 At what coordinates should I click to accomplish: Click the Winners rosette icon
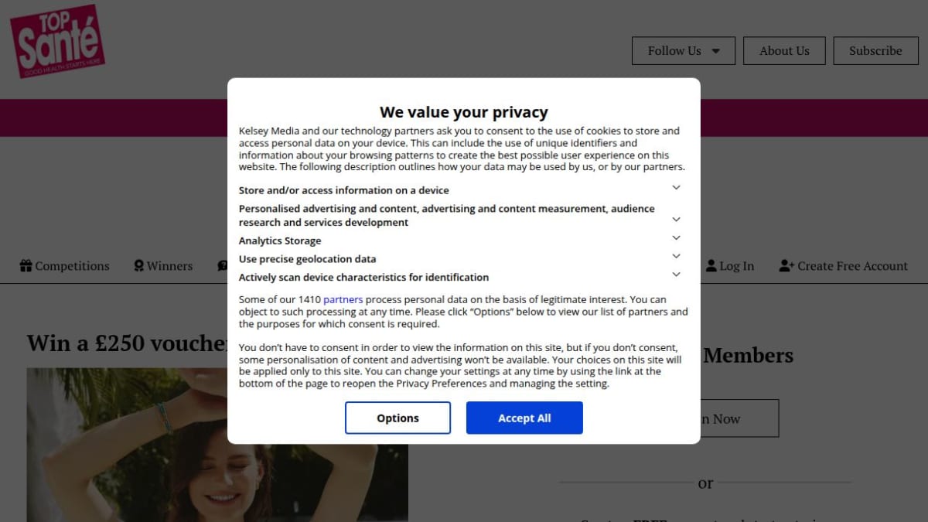click(138, 265)
